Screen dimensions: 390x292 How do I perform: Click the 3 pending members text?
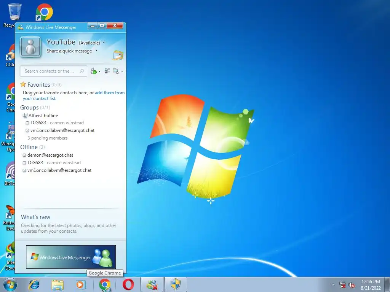[x=47, y=138]
